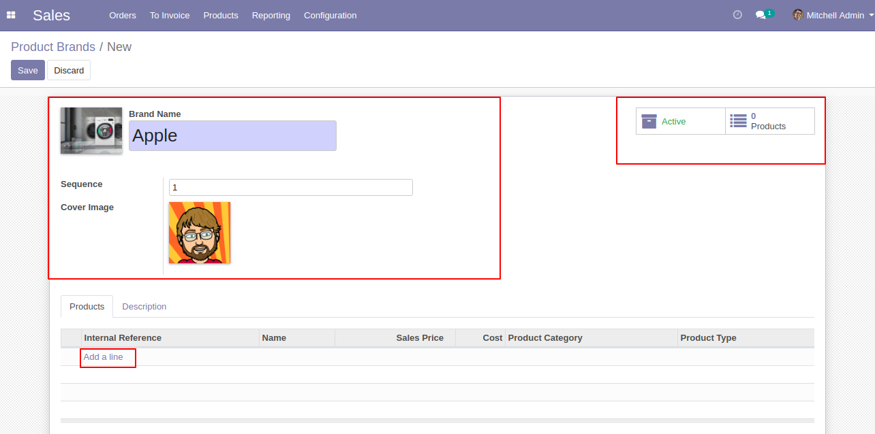Click the archive box icon beside Active
This screenshot has height=434, width=875.
coord(649,121)
